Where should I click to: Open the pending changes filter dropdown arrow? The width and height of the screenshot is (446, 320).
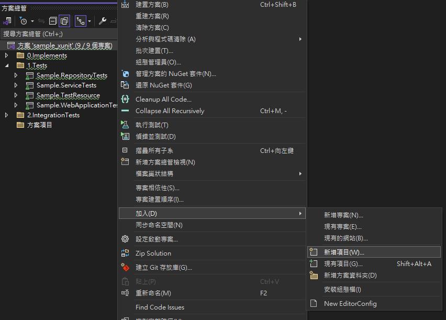click(32, 21)
